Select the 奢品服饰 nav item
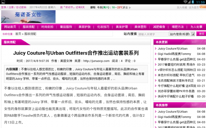 (66, 27)
